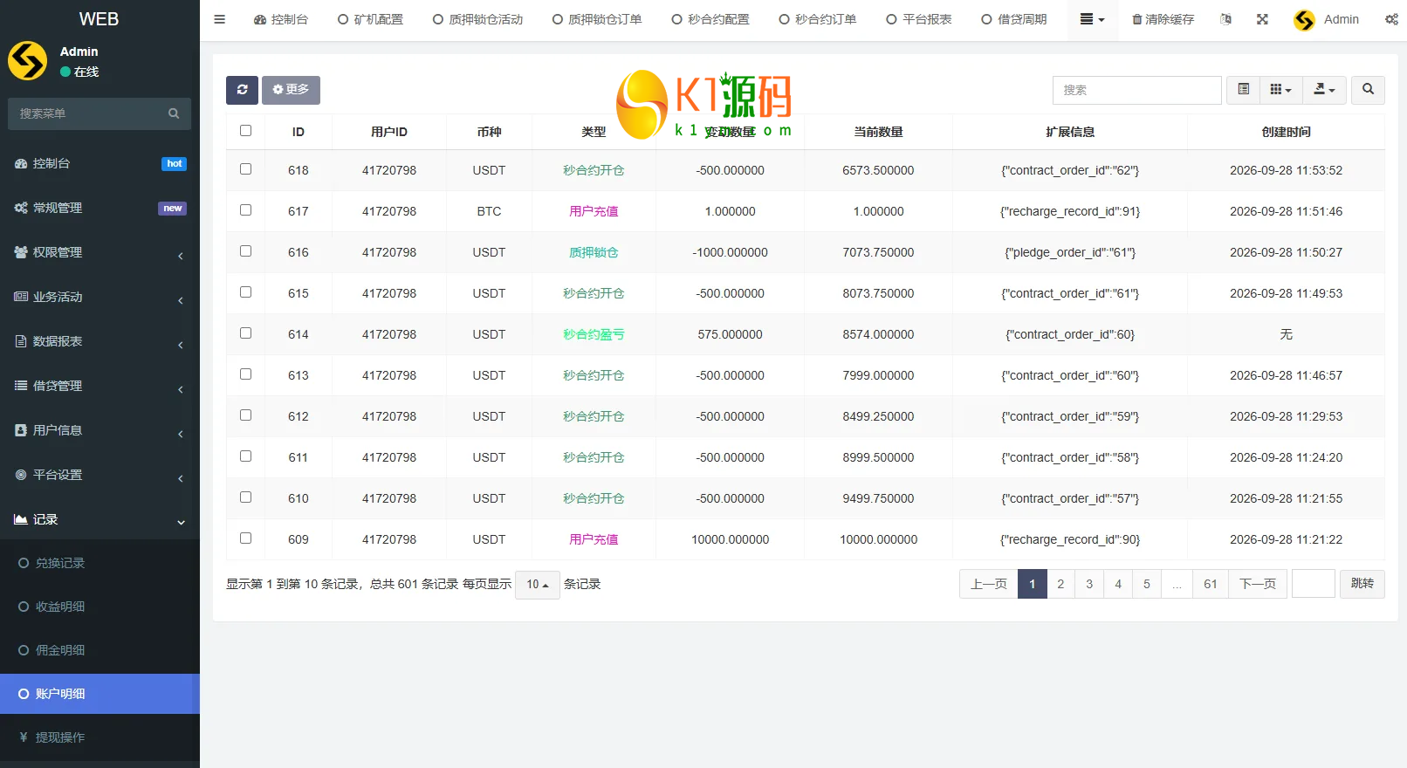
Task: Expand the 用户信息 sidebar menu
Action: [x=100, y=430]
